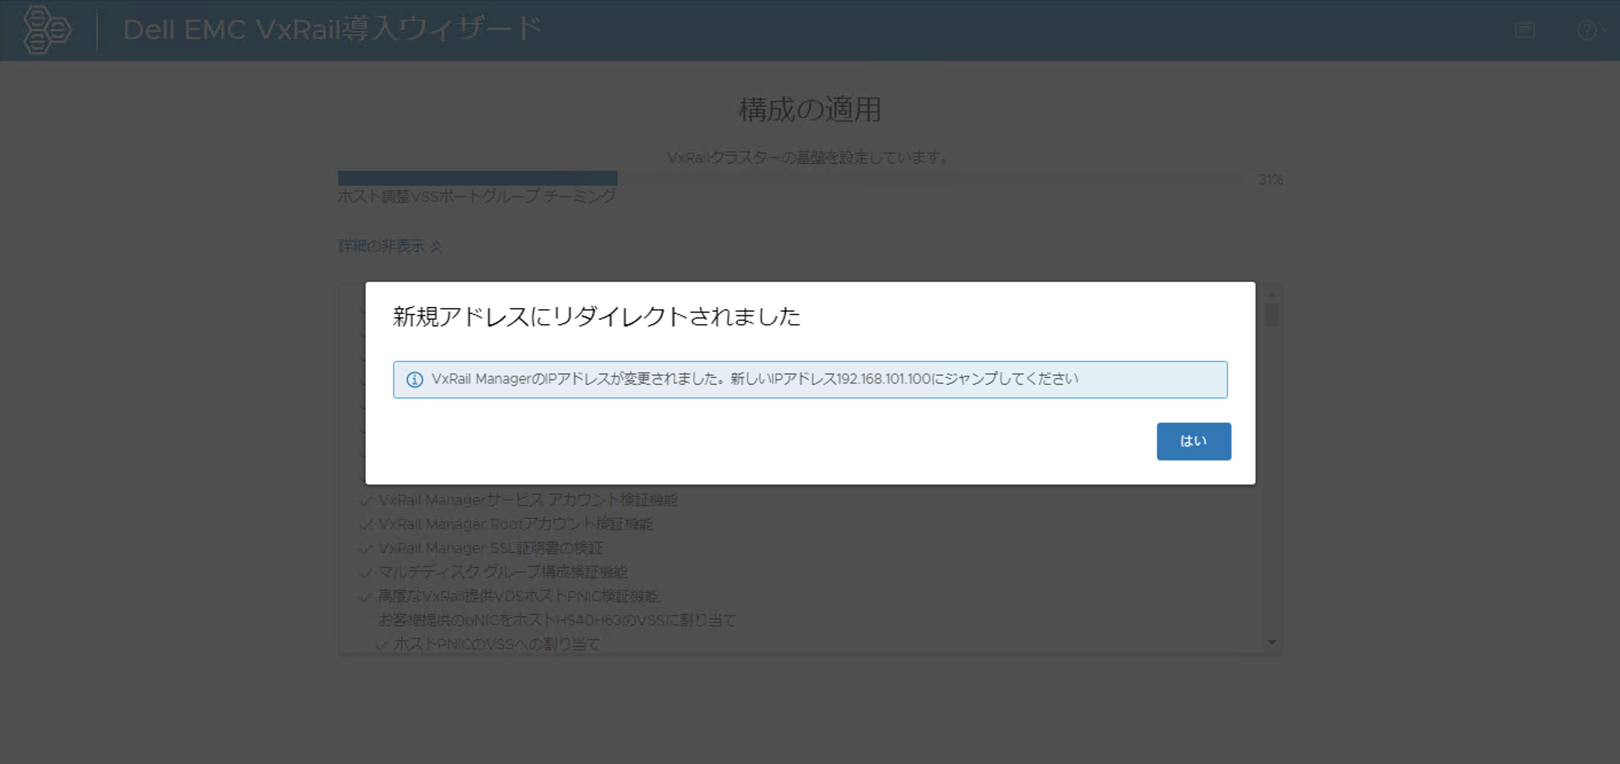Image resolution: width=1620 pixels, height=764 pixels.
Task: Click the blue configuration progress bar
Action: 477,178
